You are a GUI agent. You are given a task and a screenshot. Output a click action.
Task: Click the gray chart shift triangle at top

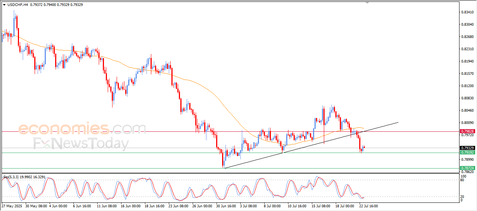click(x=368, y=3)
